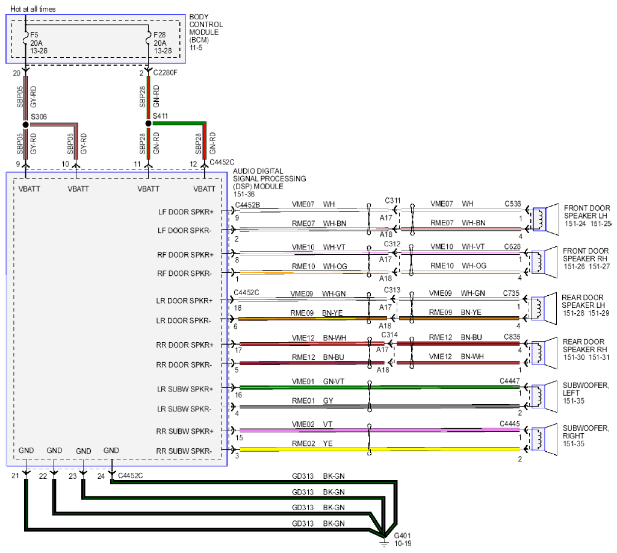Click the VME09 WH-GN label near C4452C
The width and height of the screenshot is (617, 553).
318,293
